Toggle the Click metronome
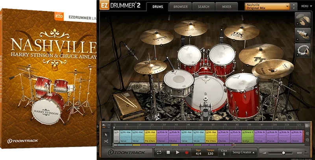The image size is (315, 160). [224, 153]
